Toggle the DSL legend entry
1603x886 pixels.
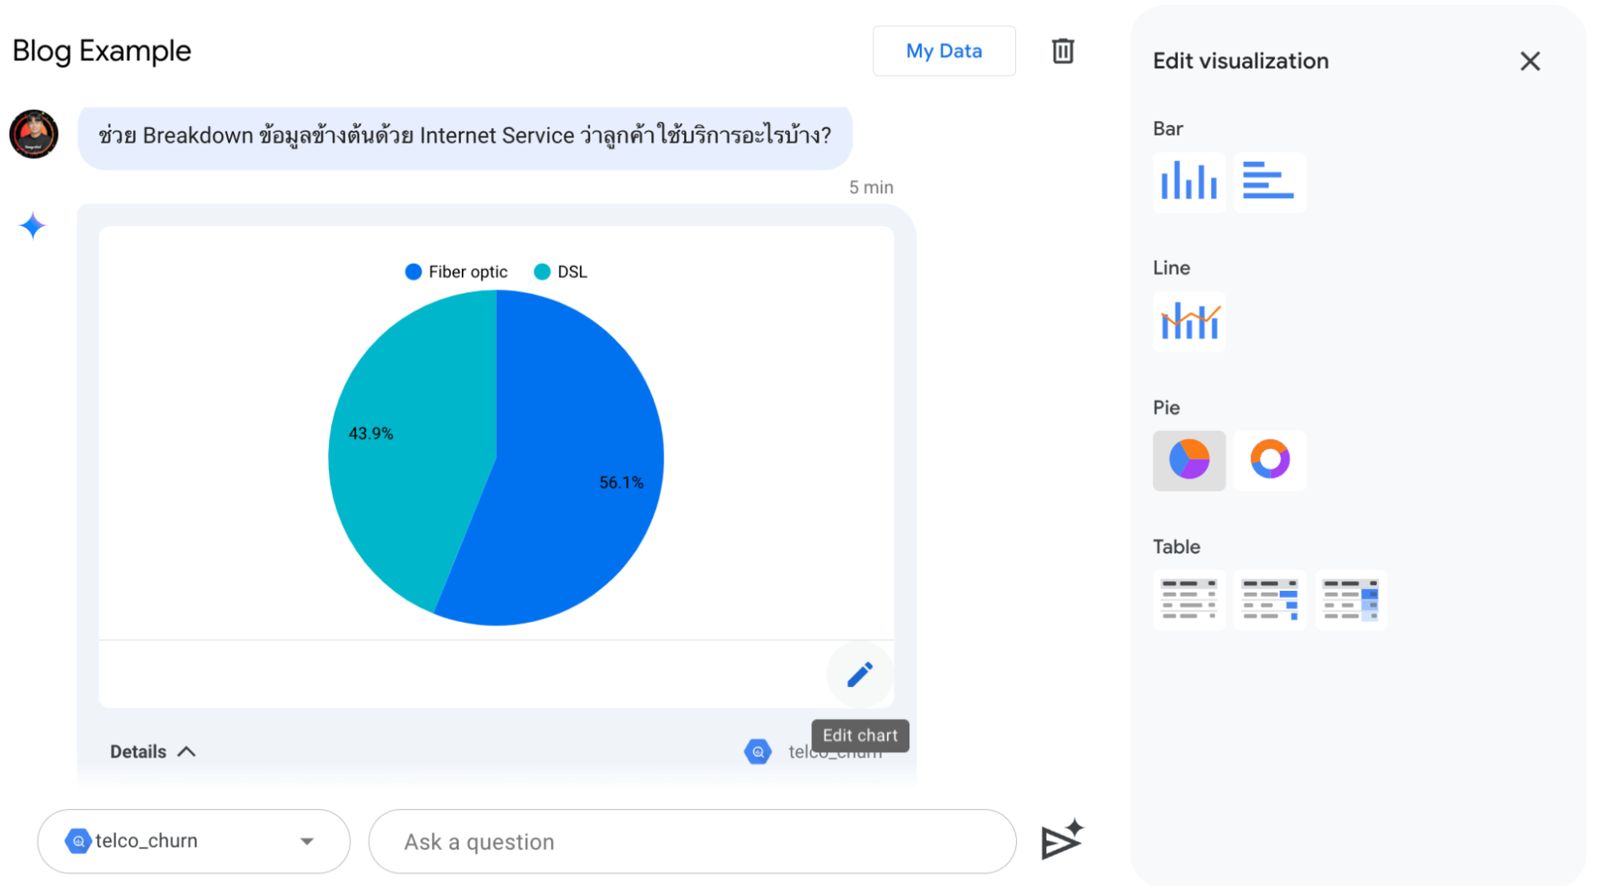[x=561, y=272]
